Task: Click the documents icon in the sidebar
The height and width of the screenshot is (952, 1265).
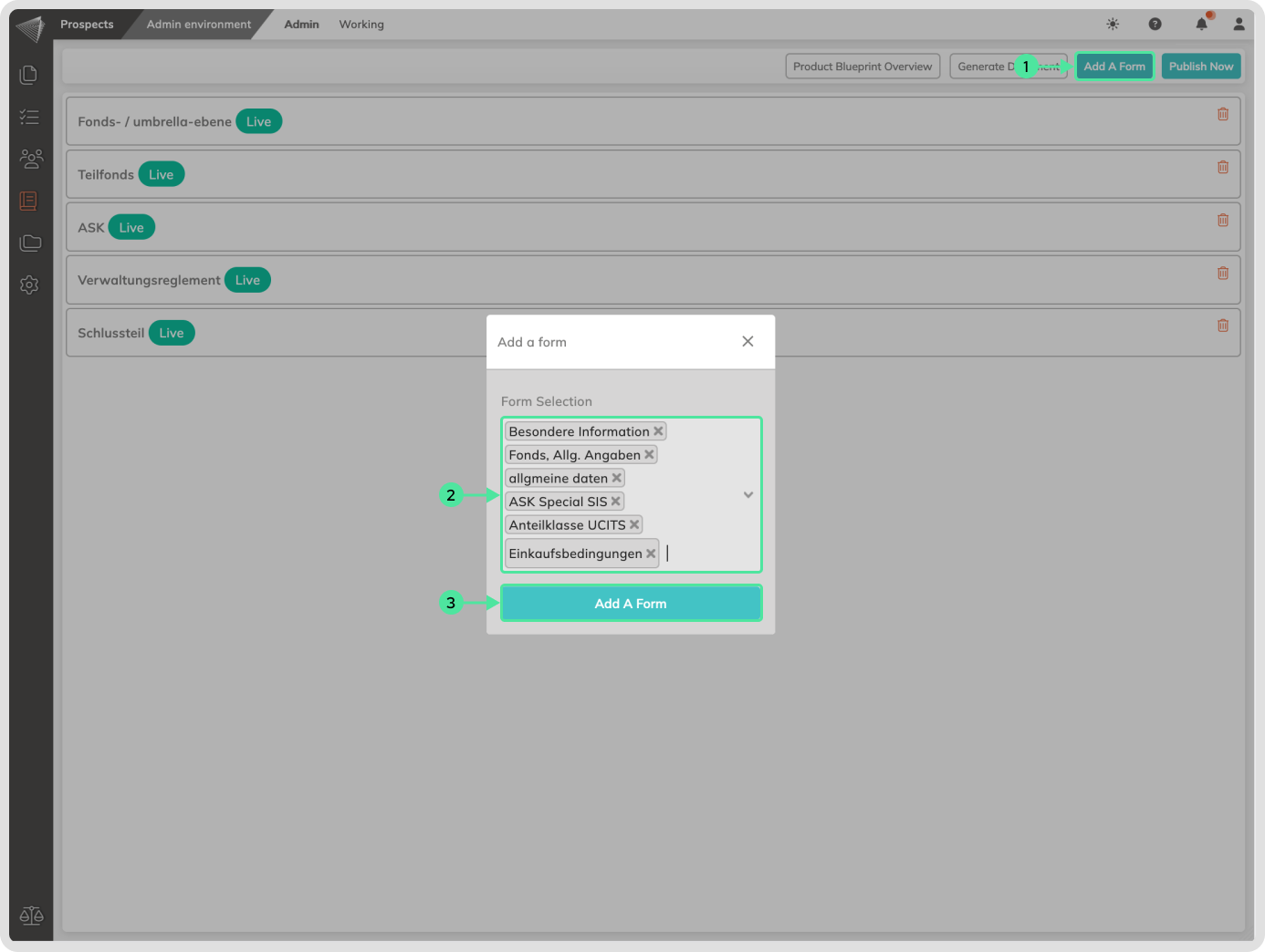Action: pyautogui.click(x=29, y=75)
